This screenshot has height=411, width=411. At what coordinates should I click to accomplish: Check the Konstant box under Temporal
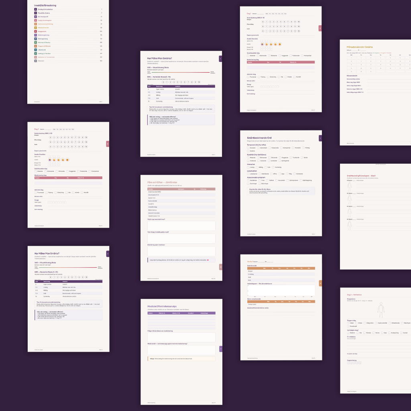248,148
